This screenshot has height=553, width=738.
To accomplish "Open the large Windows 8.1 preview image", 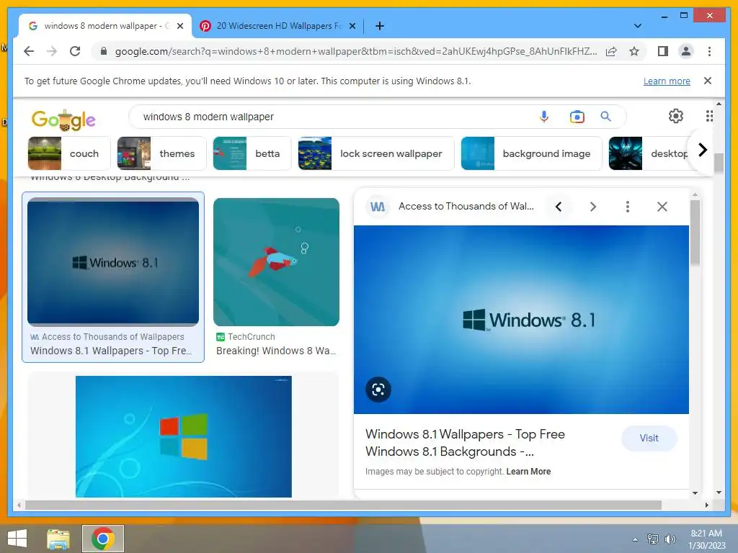I will [x=521, y=320].
